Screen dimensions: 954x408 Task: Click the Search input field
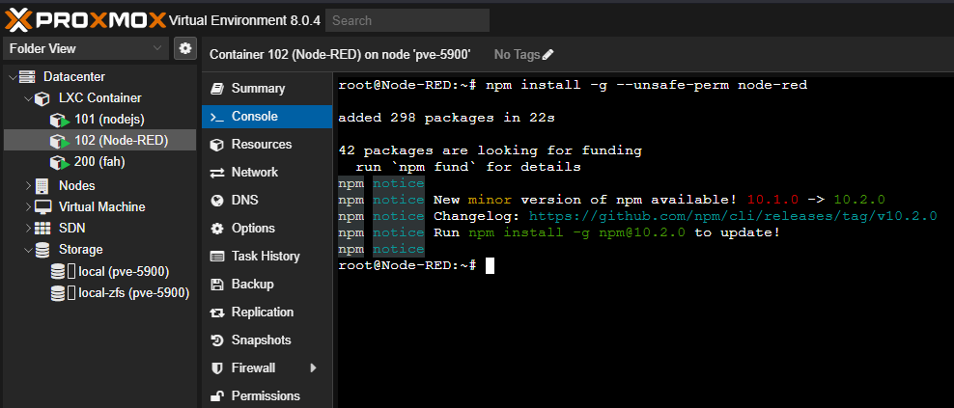coord(407,20)
